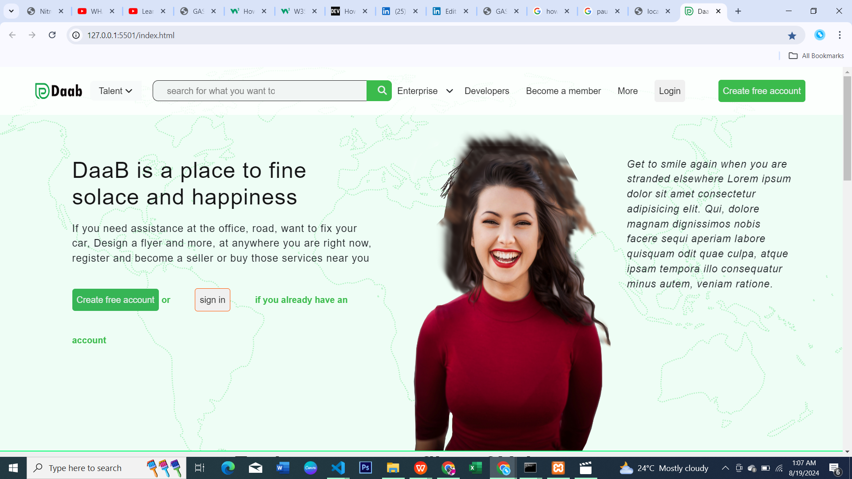Open the Become a member nav item
Viewport: 852px width, 479px height.
[563, 91]
